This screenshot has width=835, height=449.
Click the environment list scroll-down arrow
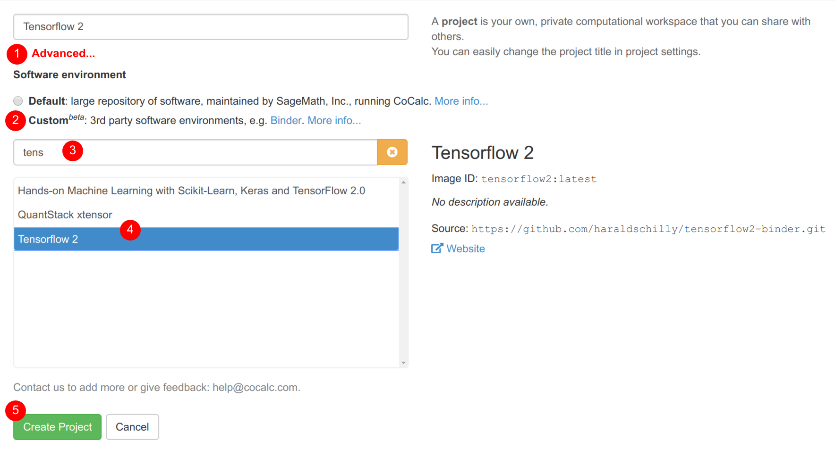point(403,363)
